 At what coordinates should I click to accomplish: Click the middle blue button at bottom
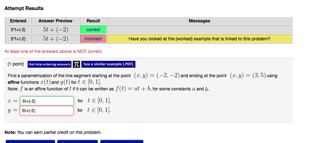78,141
